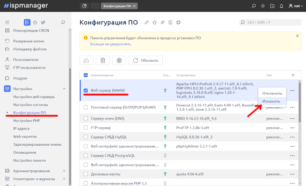Close the Конфигурация ПО tab
The width and height of the screenshot is (306, 186).
(x=135, y=6)
